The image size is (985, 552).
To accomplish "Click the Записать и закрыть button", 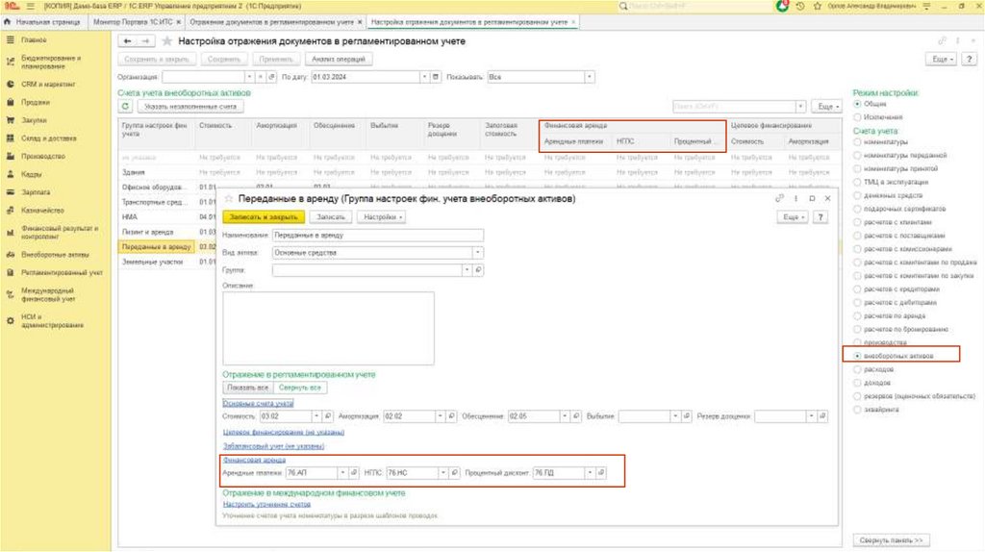I will (263, 217).
